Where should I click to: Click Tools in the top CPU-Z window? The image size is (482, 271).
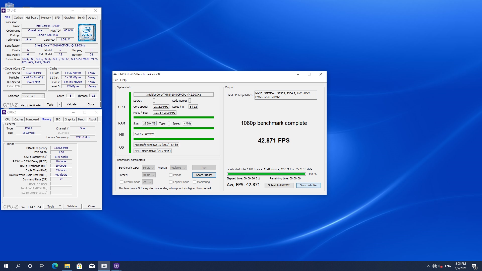point(50,104)
